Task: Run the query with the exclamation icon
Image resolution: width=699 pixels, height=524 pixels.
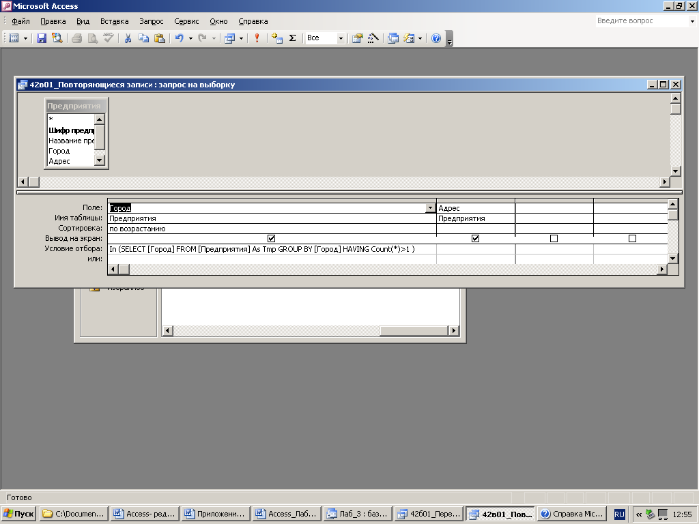Action: [257, 38]
